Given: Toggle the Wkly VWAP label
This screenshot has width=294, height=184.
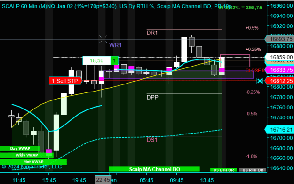Looking at the screenshot, I should point(27,155).
